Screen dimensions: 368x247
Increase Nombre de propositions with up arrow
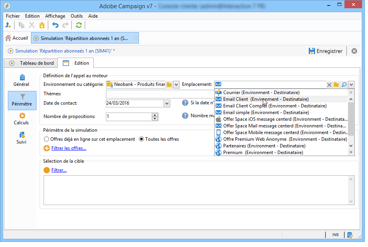tap(155, 115)
